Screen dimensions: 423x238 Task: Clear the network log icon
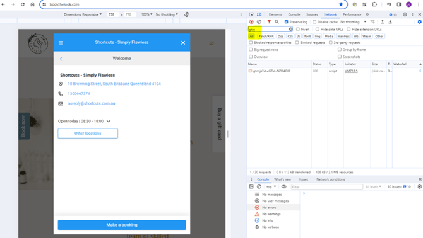pos(259,22)
